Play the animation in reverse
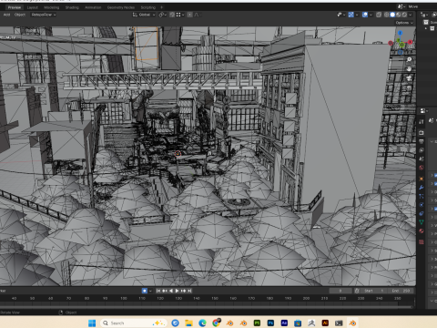437x328 pixels. 171,291
